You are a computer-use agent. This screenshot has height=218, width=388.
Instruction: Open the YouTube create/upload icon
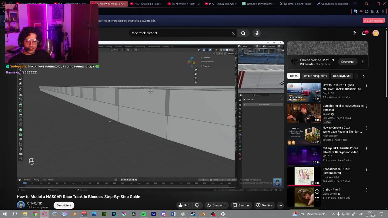[354, 33]
